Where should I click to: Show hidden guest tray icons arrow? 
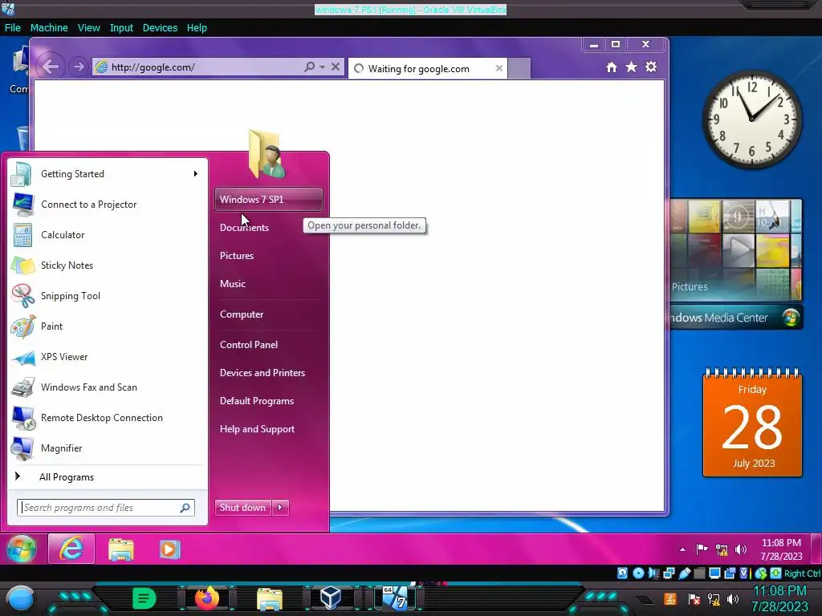point(682,549)
